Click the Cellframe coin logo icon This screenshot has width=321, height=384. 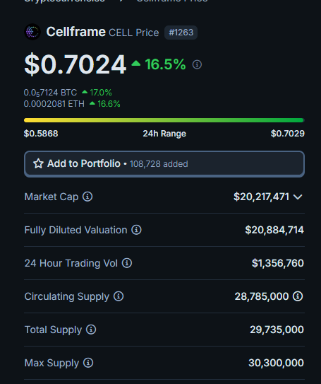[32, 32]
